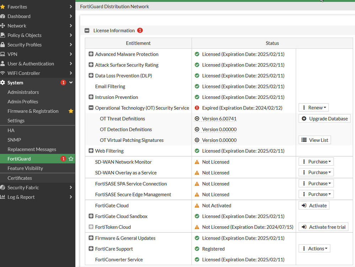Open the Actions dropdown for FortiCare Support
The height and width of the screenshot is (267, 355).
(x=314, y=249)
